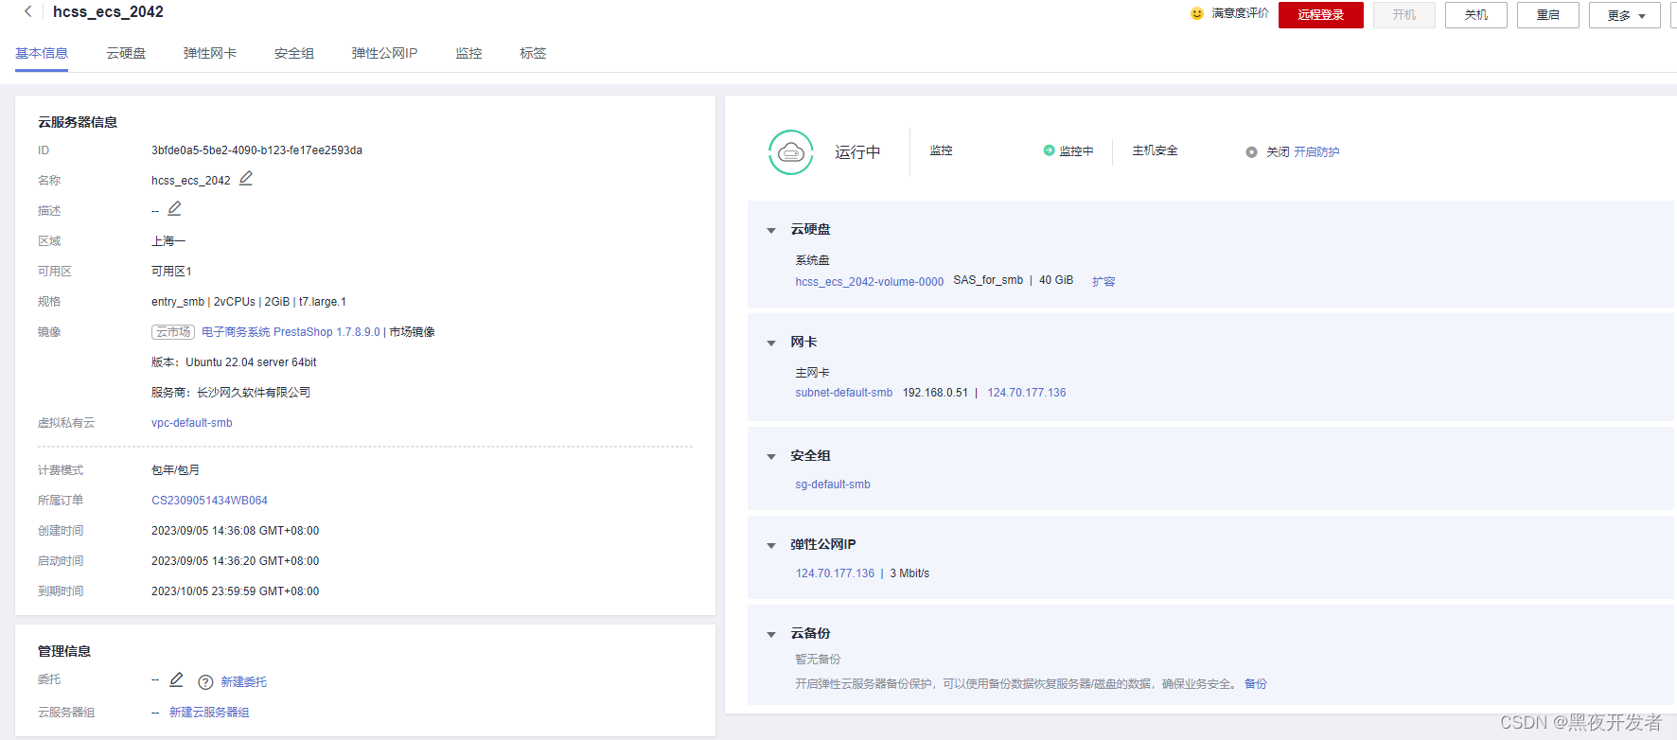Viewport: 1677px width, 740px height.
Task: Edit the description with pencil icon
Action: click(x=174, y=208)
